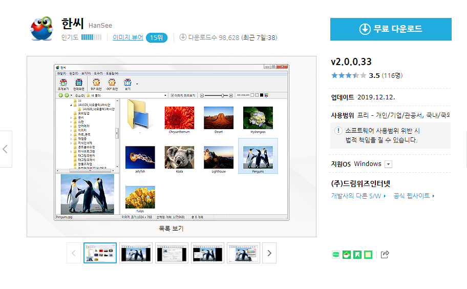Click the green forward arrow in HanSee
Screen dimensions: 467x289
(x=67, y=95)
